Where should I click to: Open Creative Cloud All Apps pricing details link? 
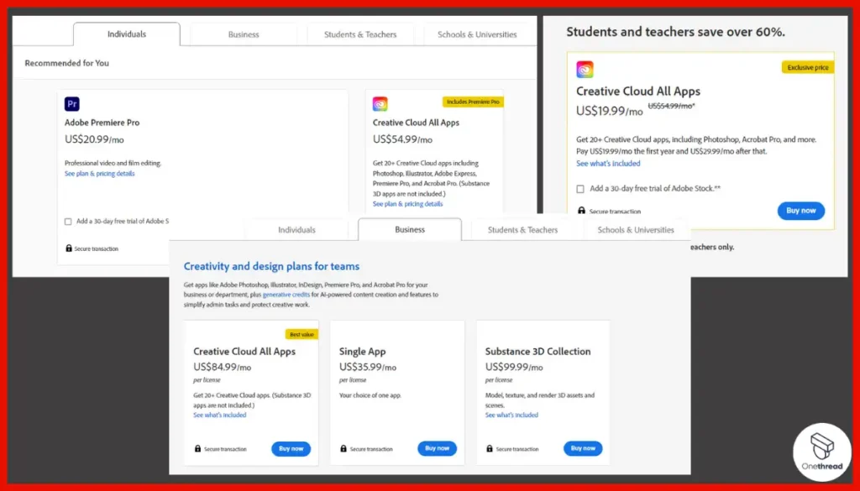[x=407, y=204]
